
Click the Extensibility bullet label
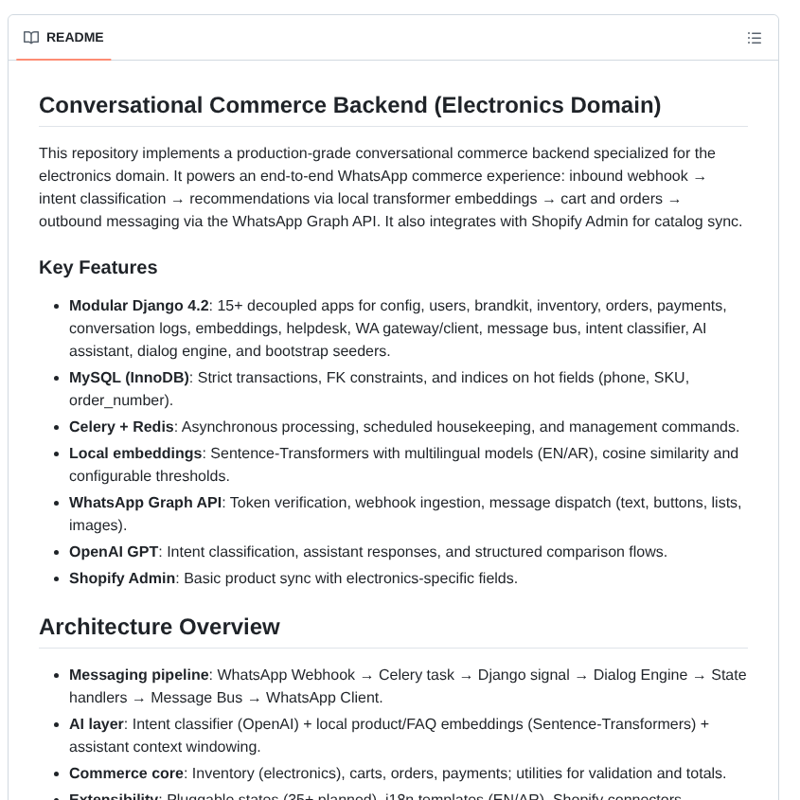click(114, 796)
